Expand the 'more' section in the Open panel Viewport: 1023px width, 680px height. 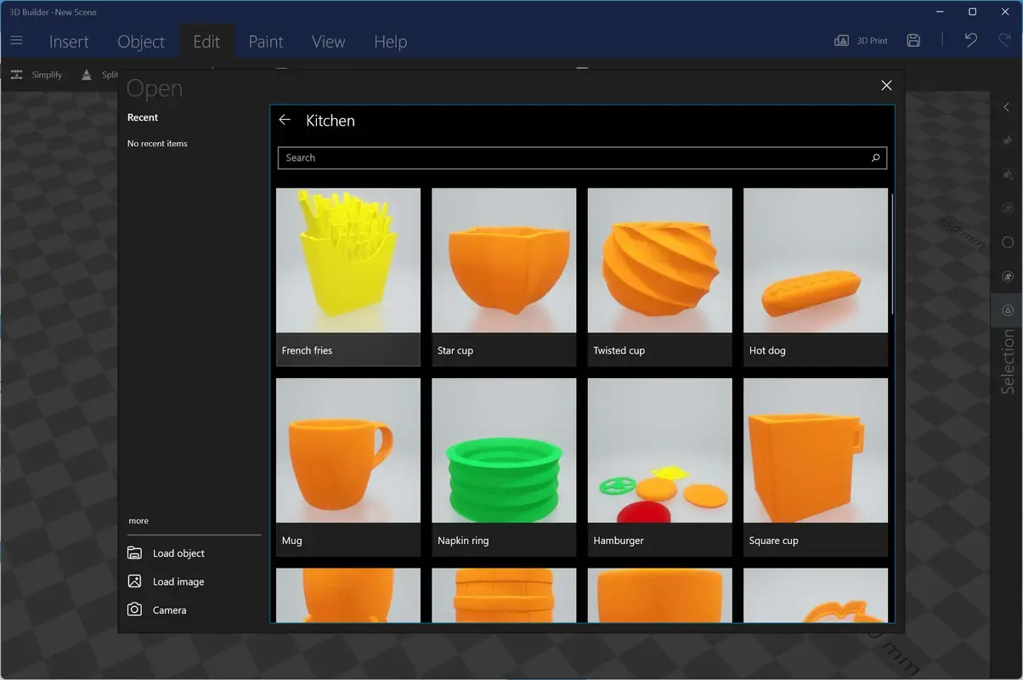click(x=138, y=520)
